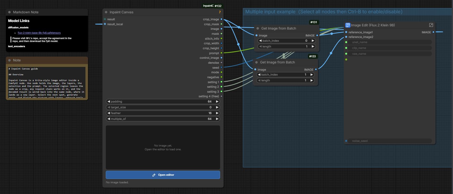This screenshot has height=194, width=453.
Task: Decrease multiple_of with its left arrow
Action: 109,119
